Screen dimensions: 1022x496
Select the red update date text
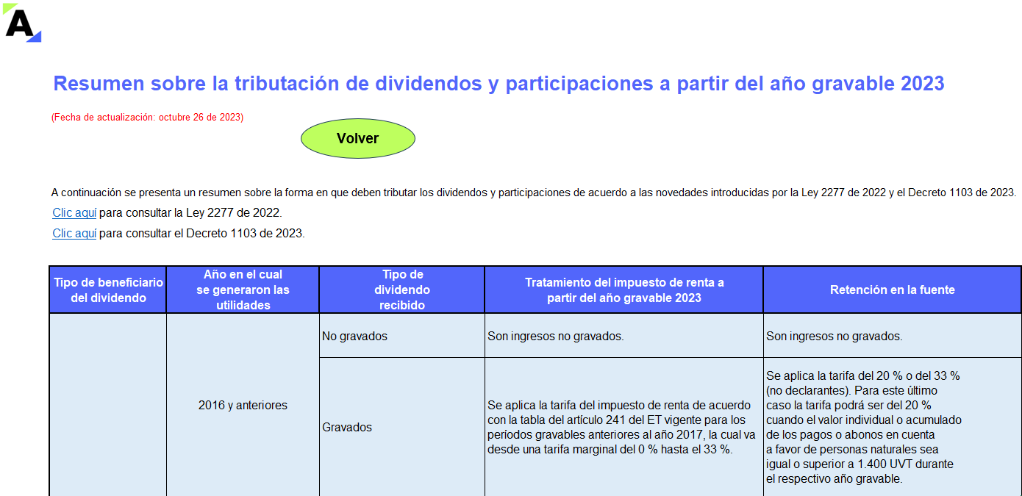pyautogui.click(x=147, y=117)
